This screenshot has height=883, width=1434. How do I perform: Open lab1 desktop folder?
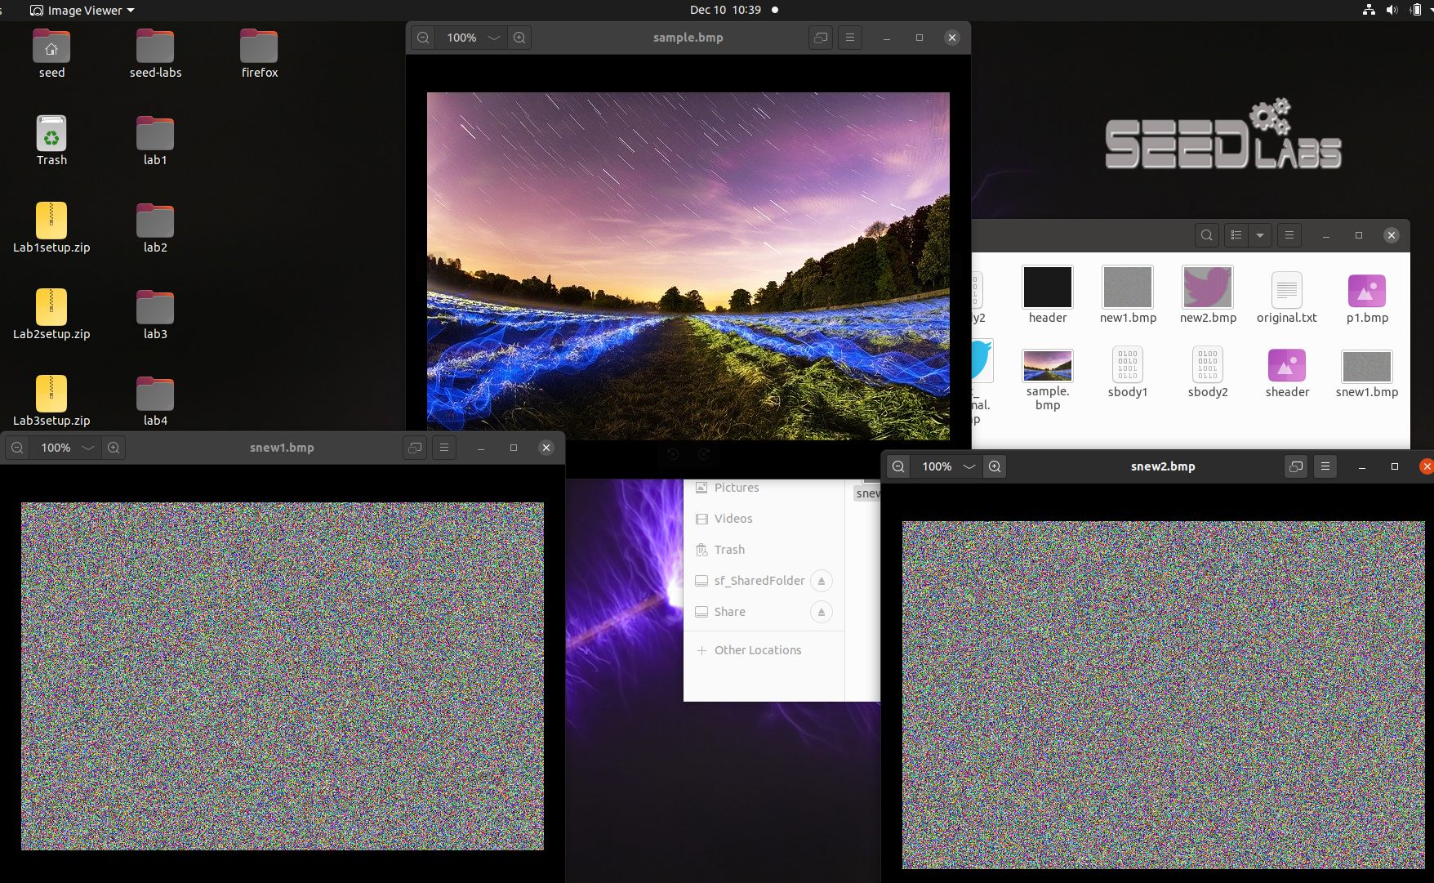click(x=155, y=140)
